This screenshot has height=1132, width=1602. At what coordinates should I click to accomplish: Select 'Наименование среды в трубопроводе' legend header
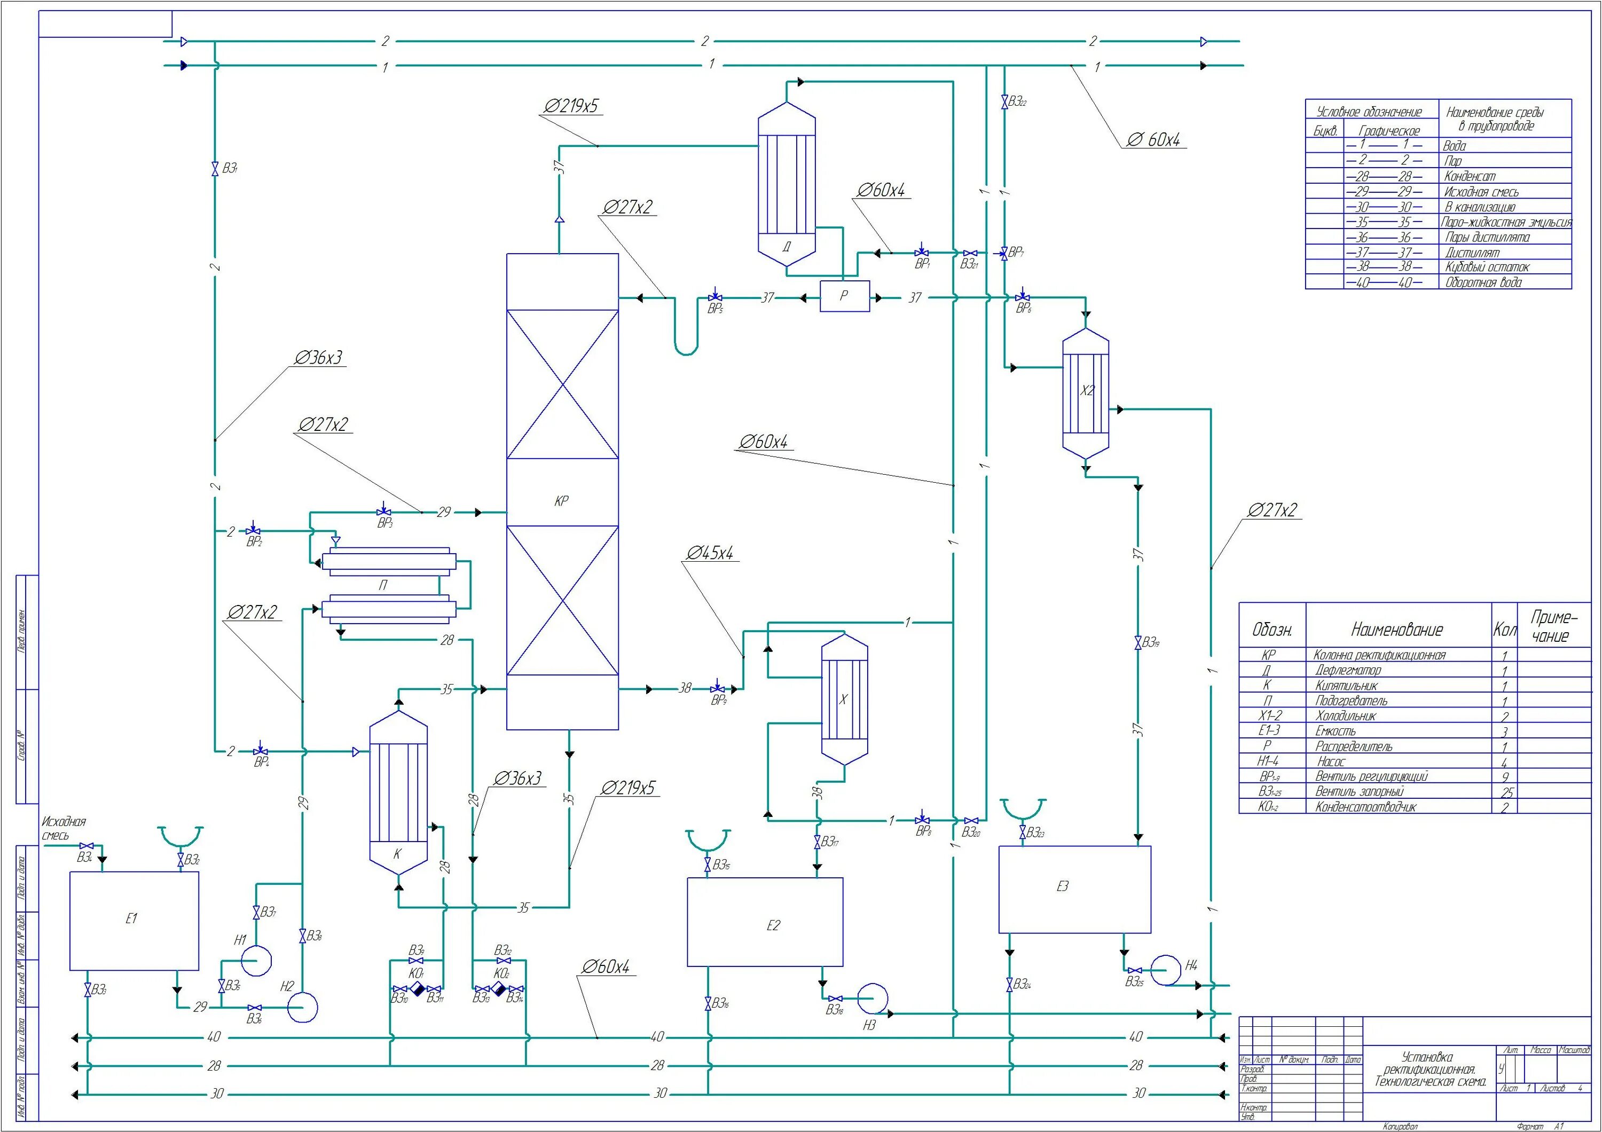1495,119
